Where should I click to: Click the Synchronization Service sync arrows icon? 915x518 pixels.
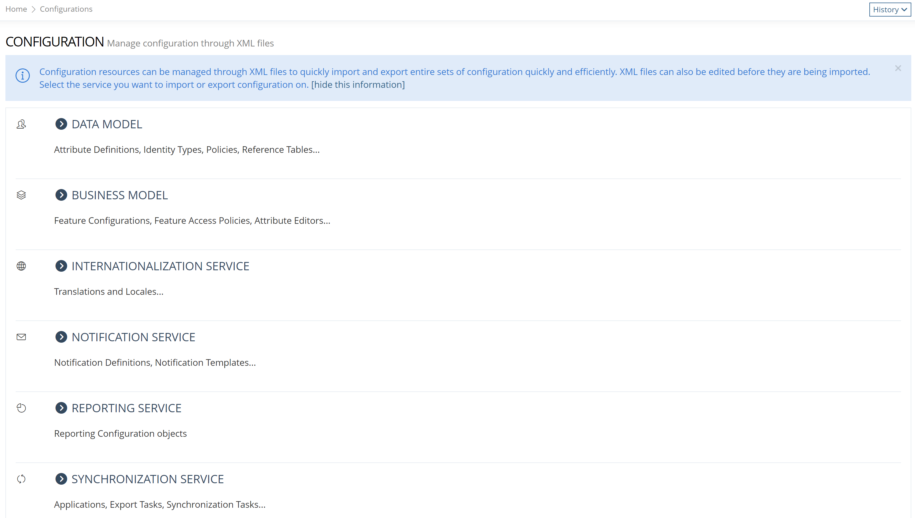(x=21, y=479)
